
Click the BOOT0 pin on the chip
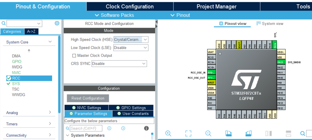click(239, 45)
